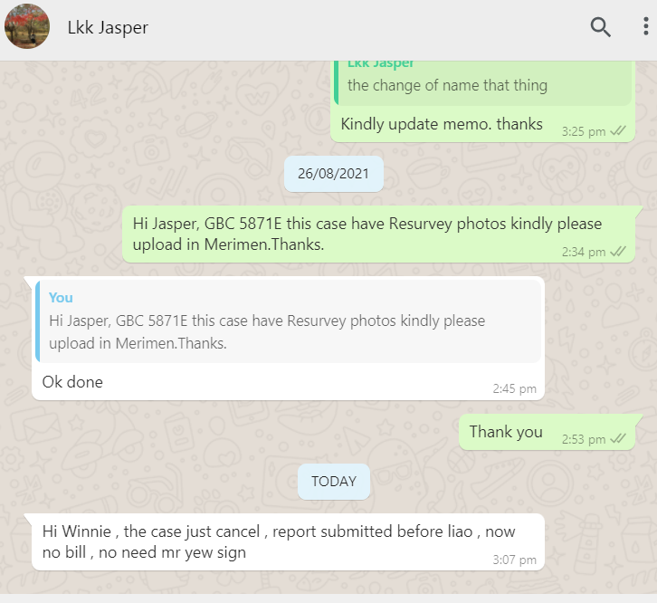Click the 'Kindly update memo. thanks' message

coord(442,124)
